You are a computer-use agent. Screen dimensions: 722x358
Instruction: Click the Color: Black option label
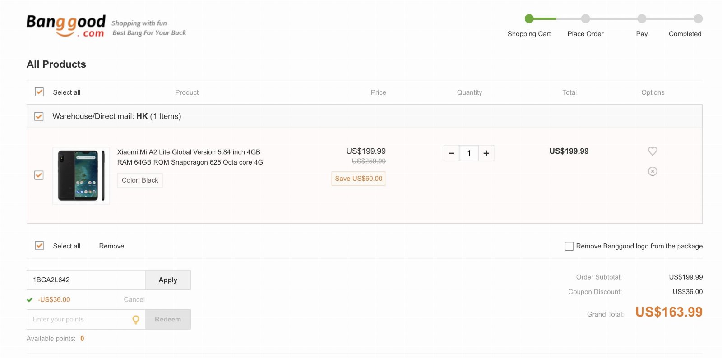[140, 180]
